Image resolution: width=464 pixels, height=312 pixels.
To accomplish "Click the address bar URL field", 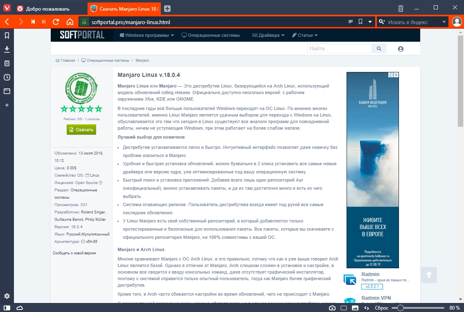I will click(x=218, y=22).
